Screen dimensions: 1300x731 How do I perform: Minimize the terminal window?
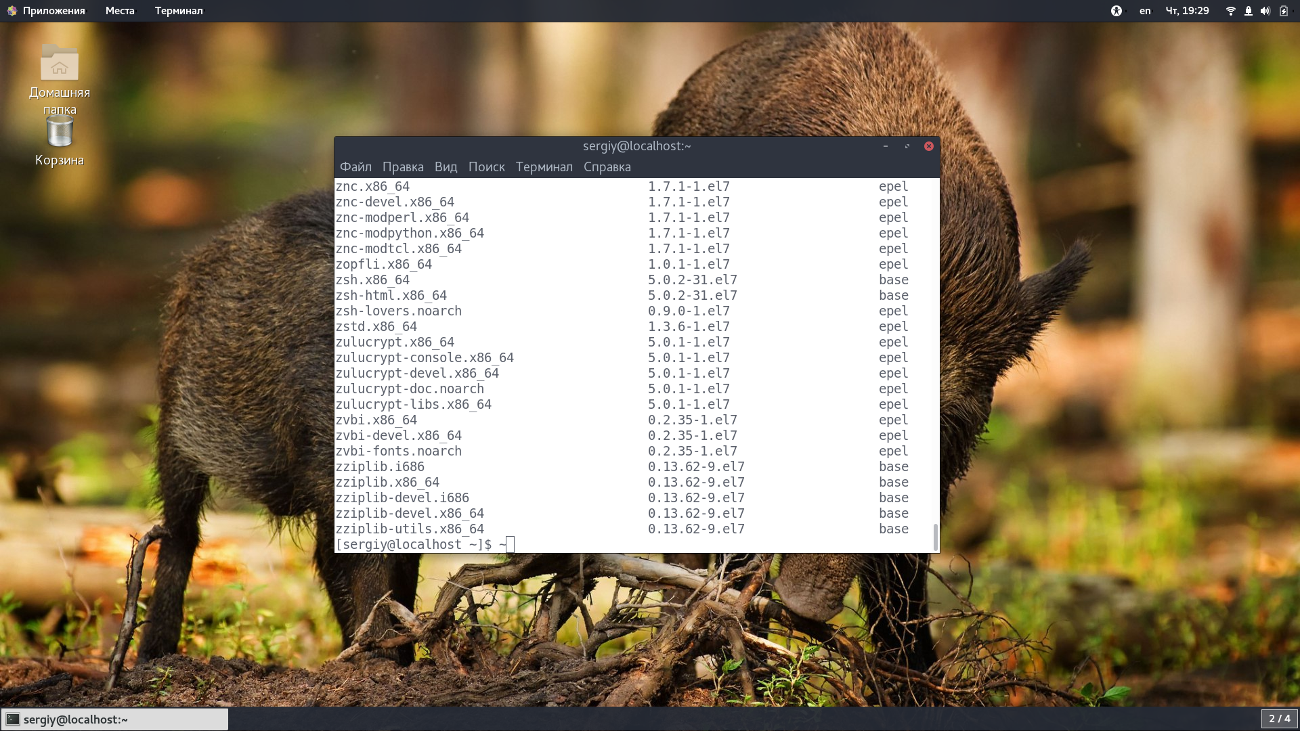(x=885, y=146)
